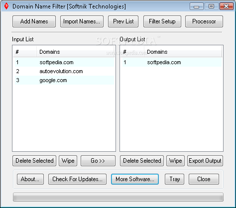The width and height of the screenshot is (236, 208).
Task: Wipe the Input List
Action: [68, 161]
